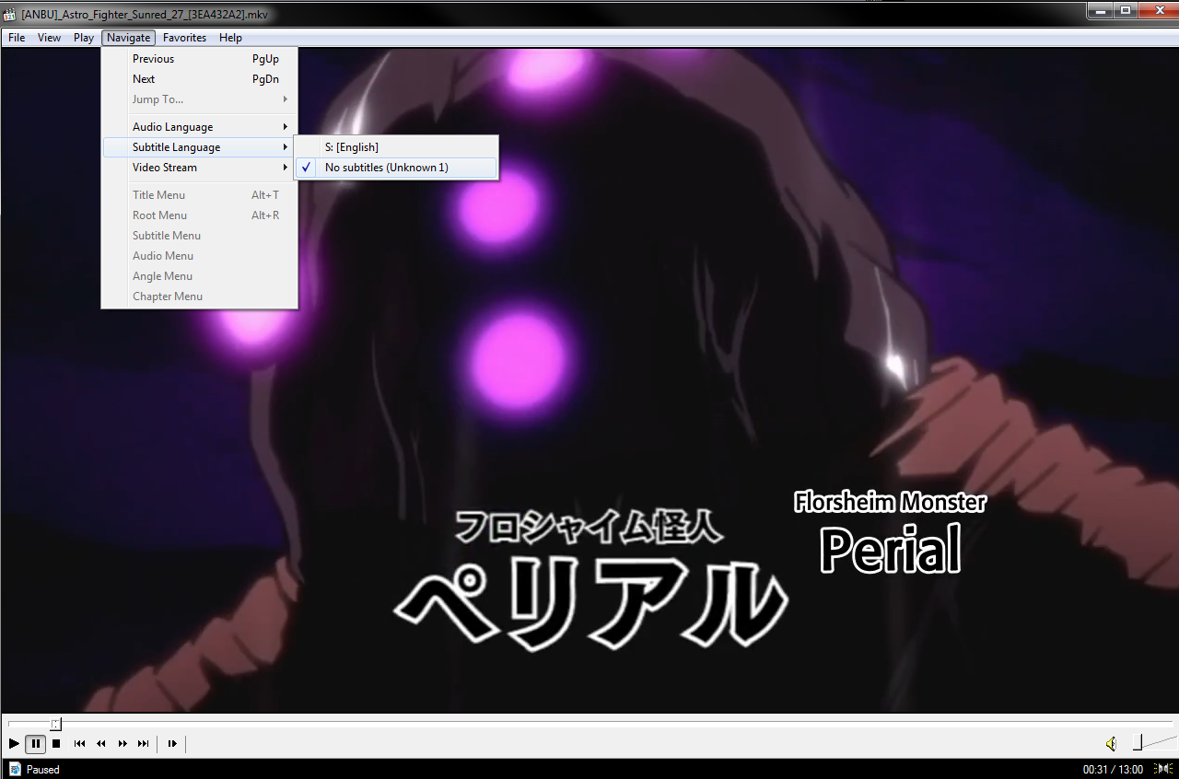This screenshot has width=1179, height=779.
Task: Mute audio with the speaker icon
Action: pos(1112,743)
